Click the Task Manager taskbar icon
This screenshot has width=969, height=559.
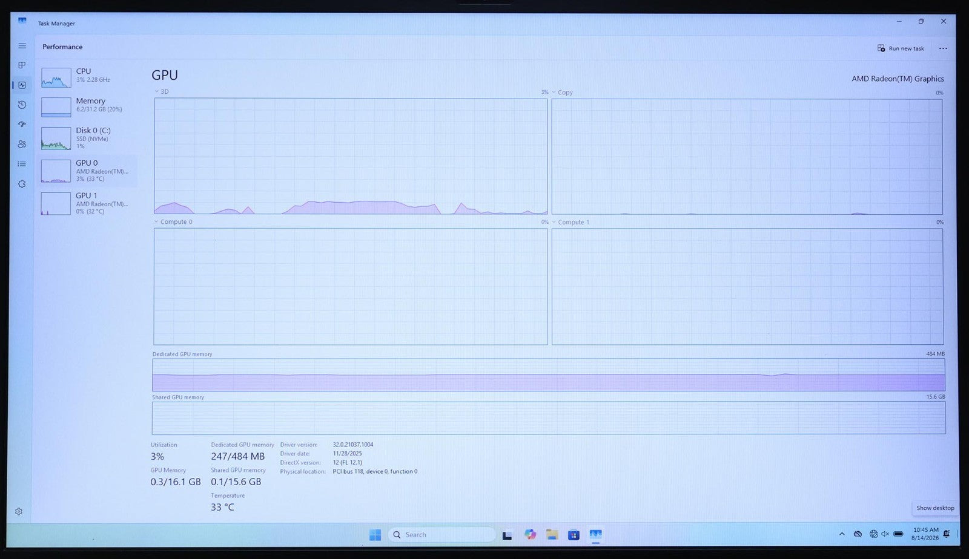[x=595, y=535]
